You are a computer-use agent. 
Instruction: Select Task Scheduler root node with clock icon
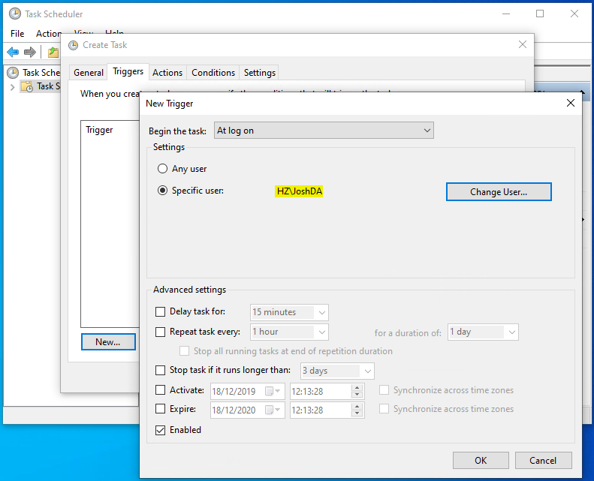click(34, 72)
